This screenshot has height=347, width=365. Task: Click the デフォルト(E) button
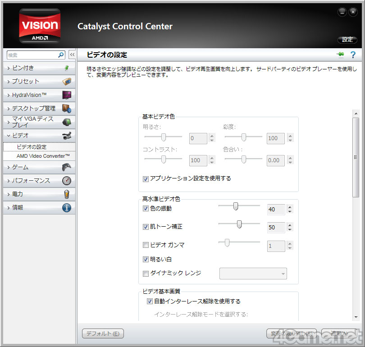pos(103,333)
